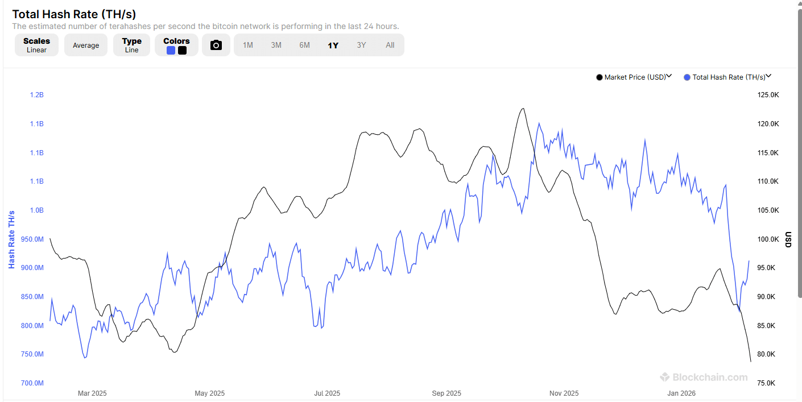Switch to the 3M time range

276,45
